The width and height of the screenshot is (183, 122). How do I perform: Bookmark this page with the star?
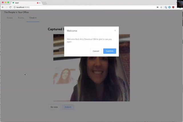(x=161, y=7)
